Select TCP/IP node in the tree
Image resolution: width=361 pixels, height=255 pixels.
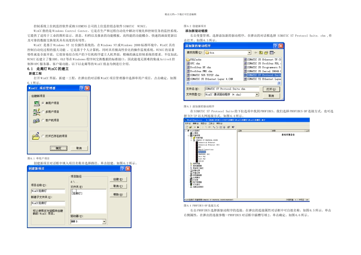click(201, 161)
